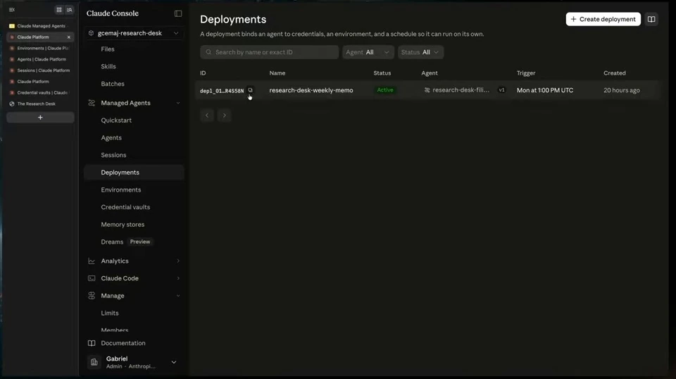Viewport: 676px width, 379px height.
Task: Collapse the Manage section chevron
Action: (178, 296)
